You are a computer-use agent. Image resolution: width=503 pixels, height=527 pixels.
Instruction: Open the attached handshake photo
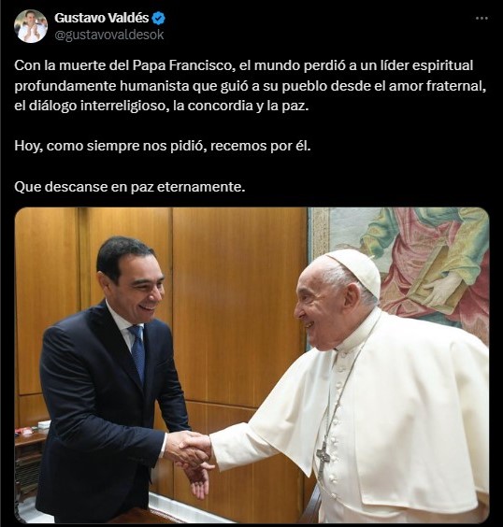(x=251, y=365)
